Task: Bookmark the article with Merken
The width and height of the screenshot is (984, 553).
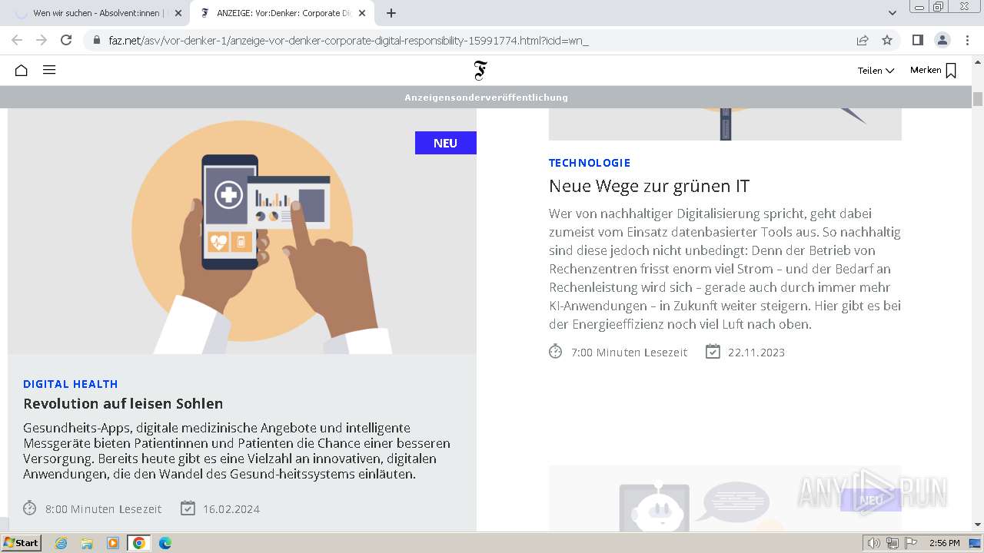Action: click(x=933, y=71)
